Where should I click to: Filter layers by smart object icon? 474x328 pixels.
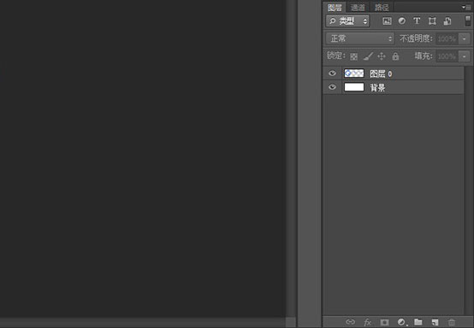pyautogui.click(x=447, y=20)
